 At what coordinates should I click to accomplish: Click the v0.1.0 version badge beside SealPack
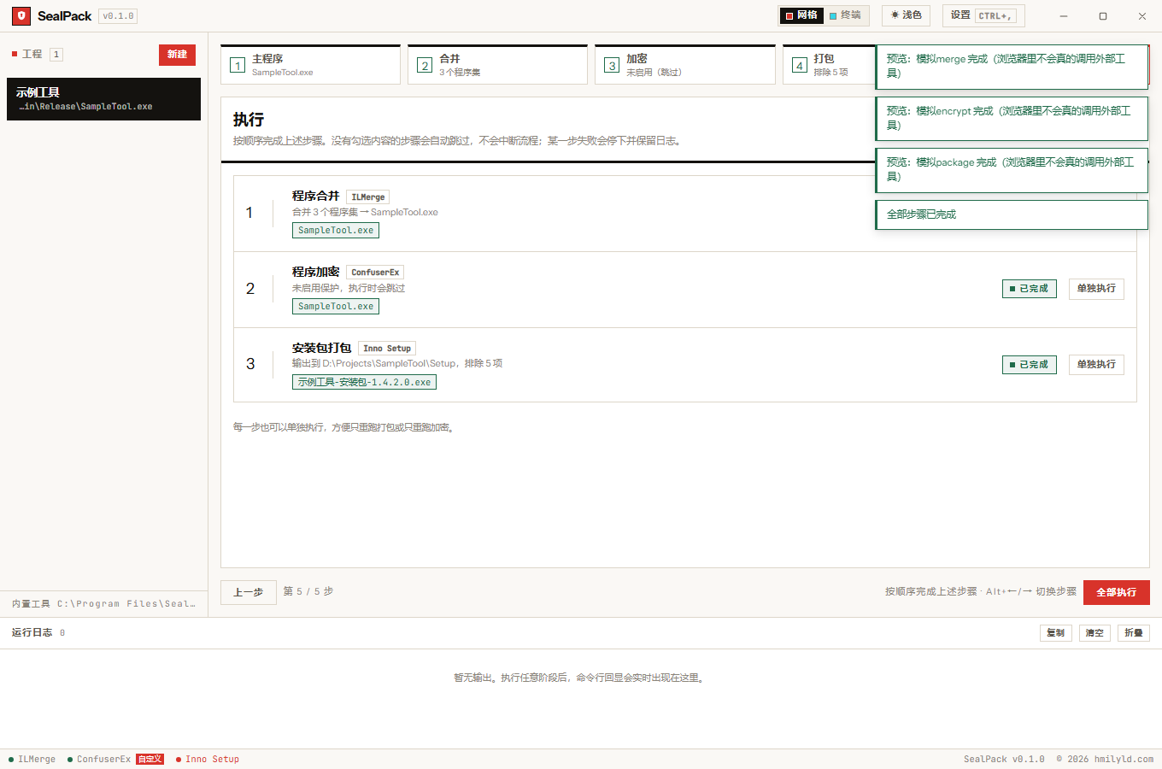118,16
